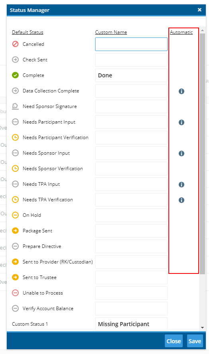Click the red Cancelled status icon
The height and width of the screenshot is (354, 209).
(16, 44)
